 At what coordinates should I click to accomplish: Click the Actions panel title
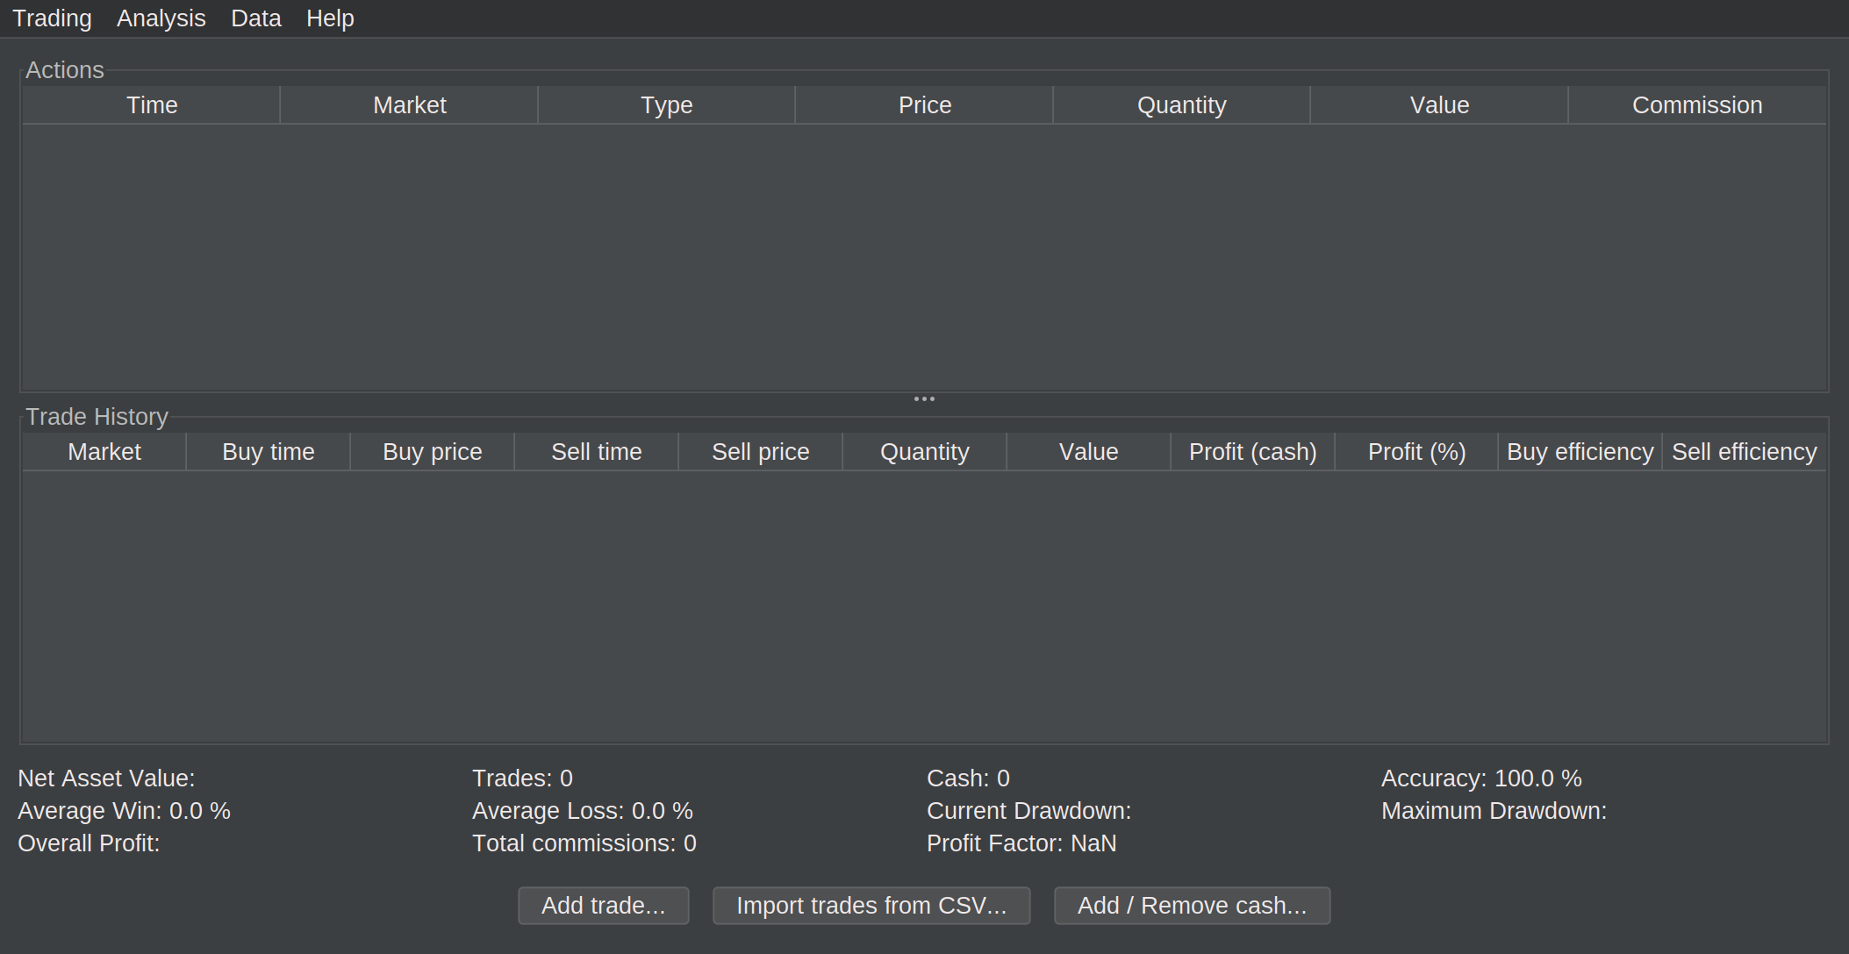click(x=65, y=70)
